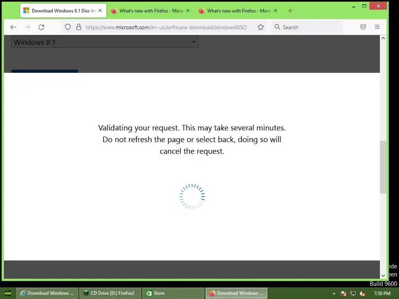Switch to Store taskbar item
The image size is (399, 299).
tap(173, 293)
